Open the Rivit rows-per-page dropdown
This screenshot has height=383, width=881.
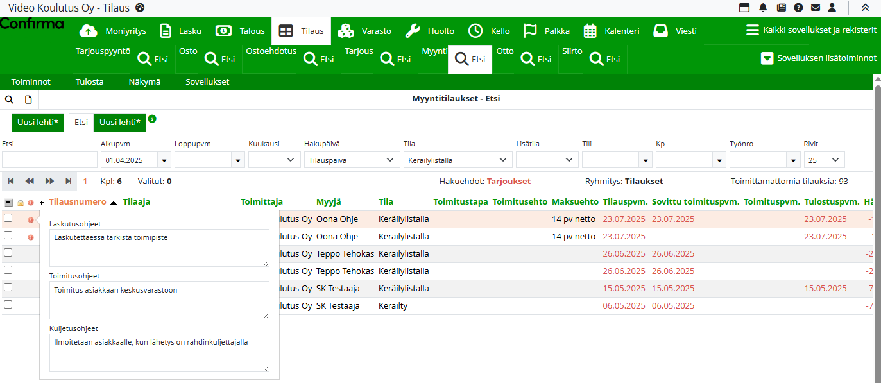coord(824,160)
